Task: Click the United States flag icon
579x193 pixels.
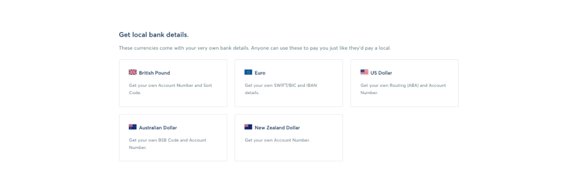Action: (364, 72)
